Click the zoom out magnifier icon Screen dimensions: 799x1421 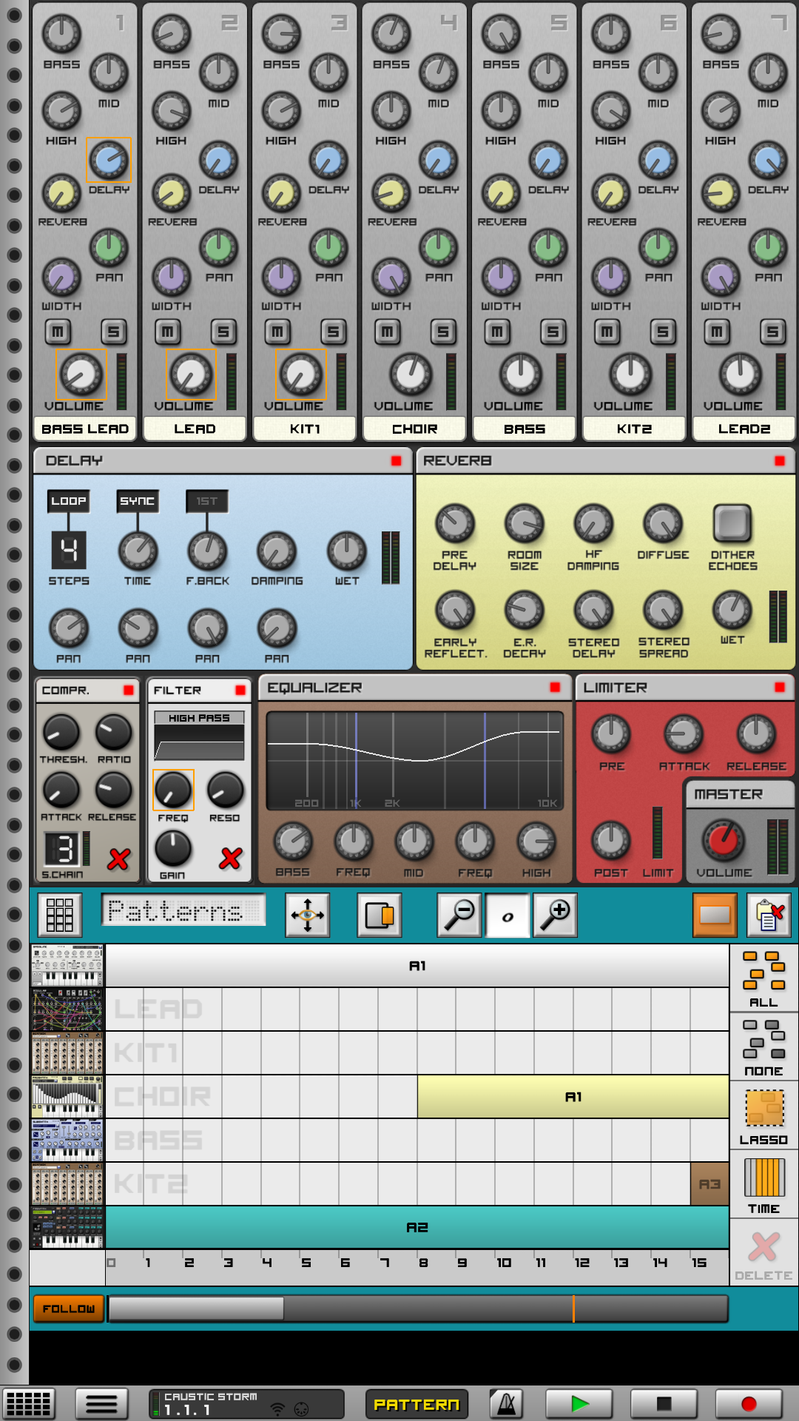click(x=459, y=915)
